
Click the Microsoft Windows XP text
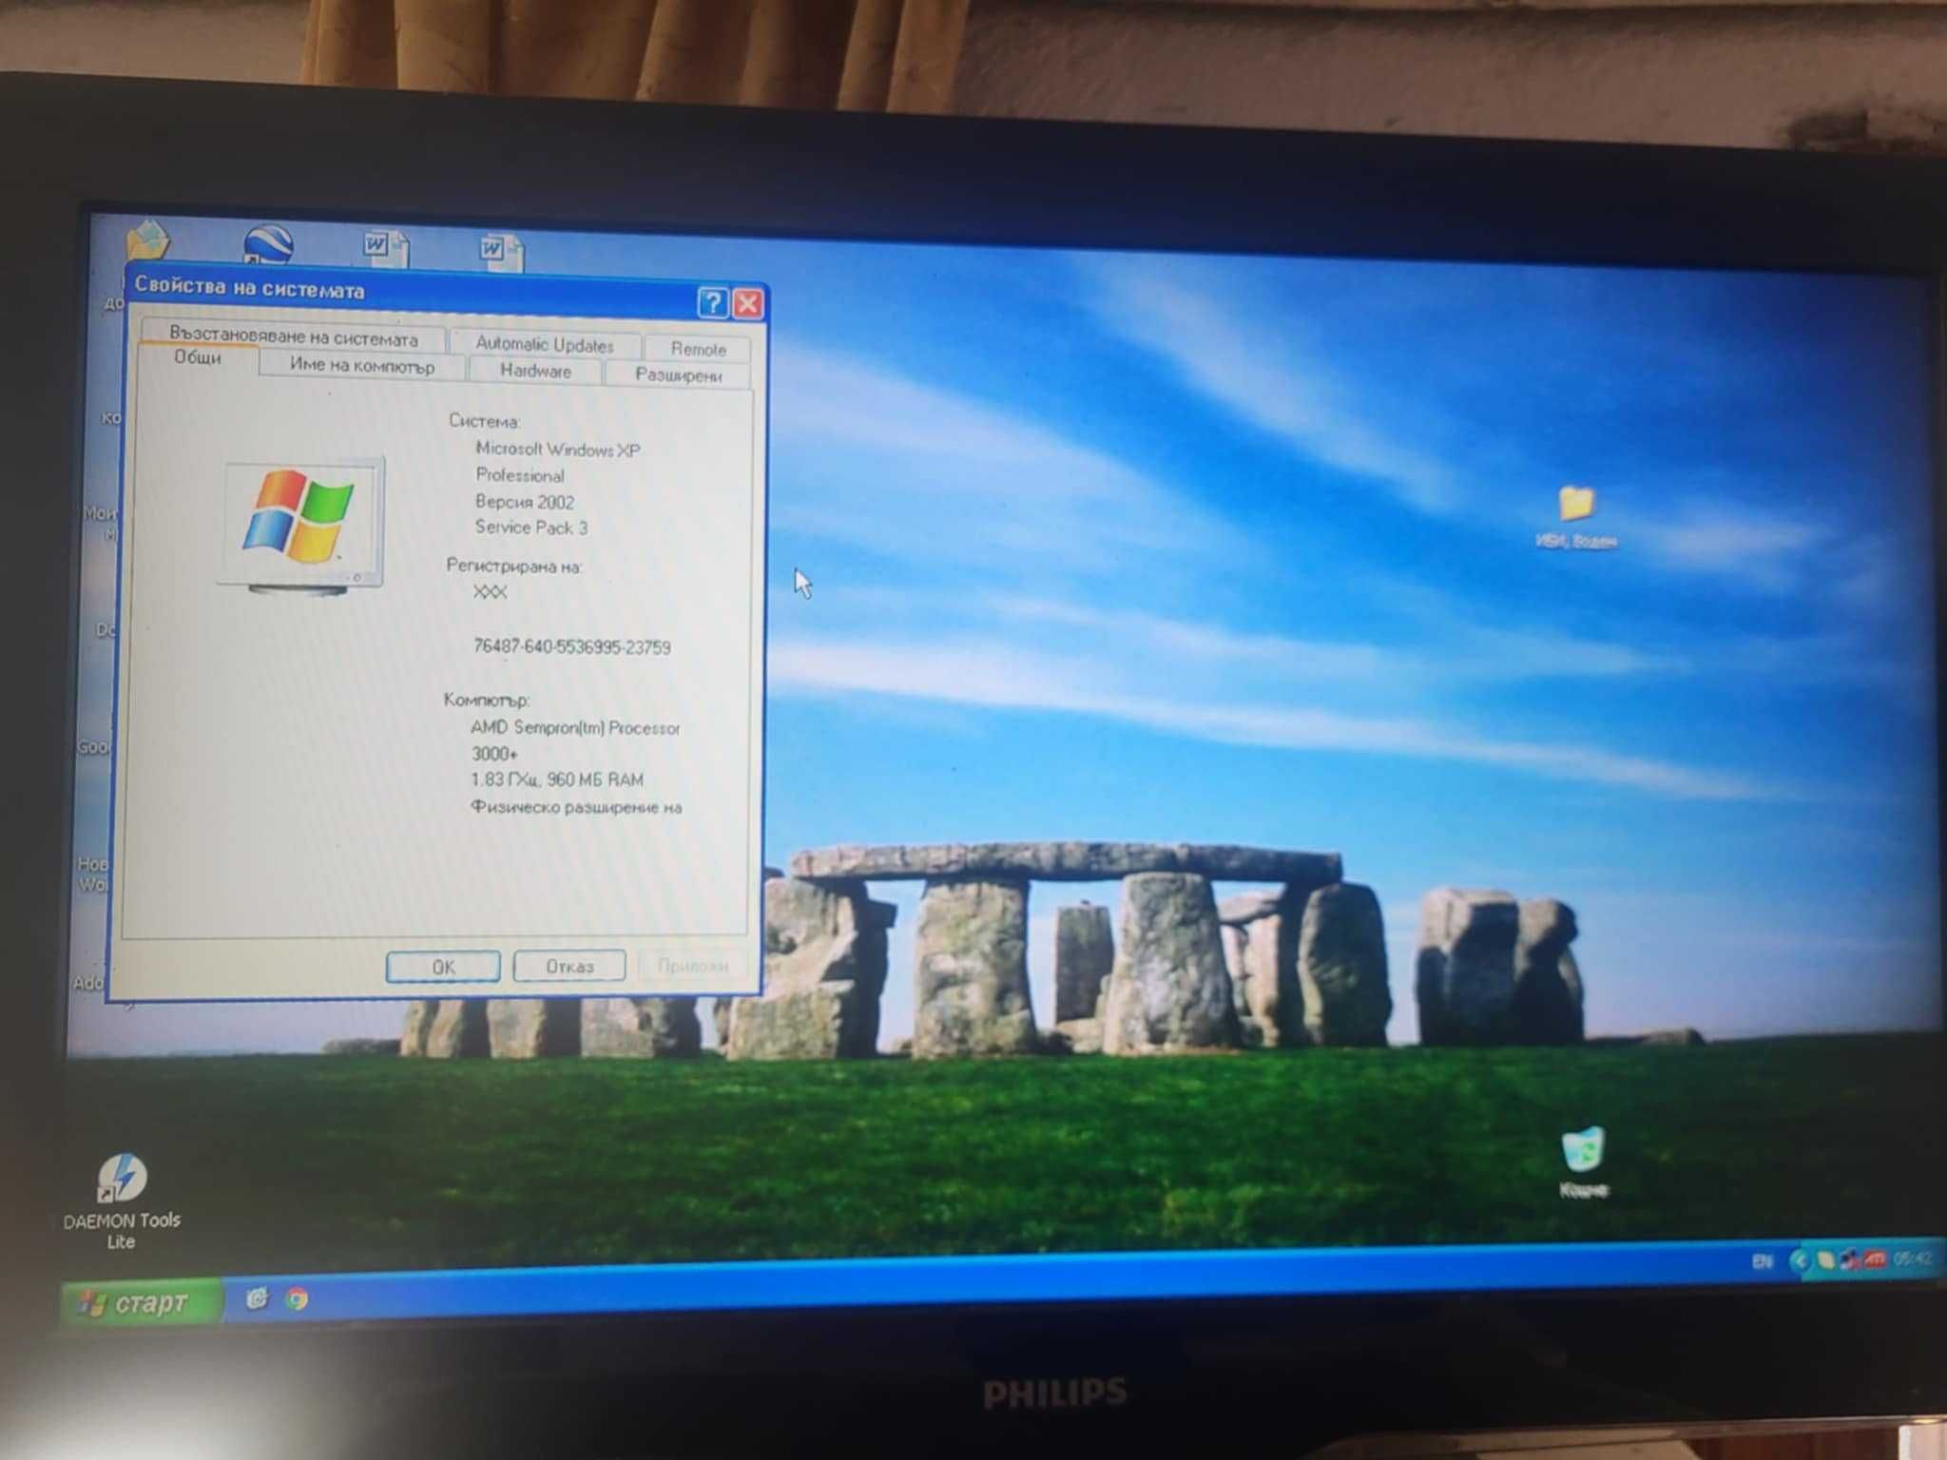(558, 449)
